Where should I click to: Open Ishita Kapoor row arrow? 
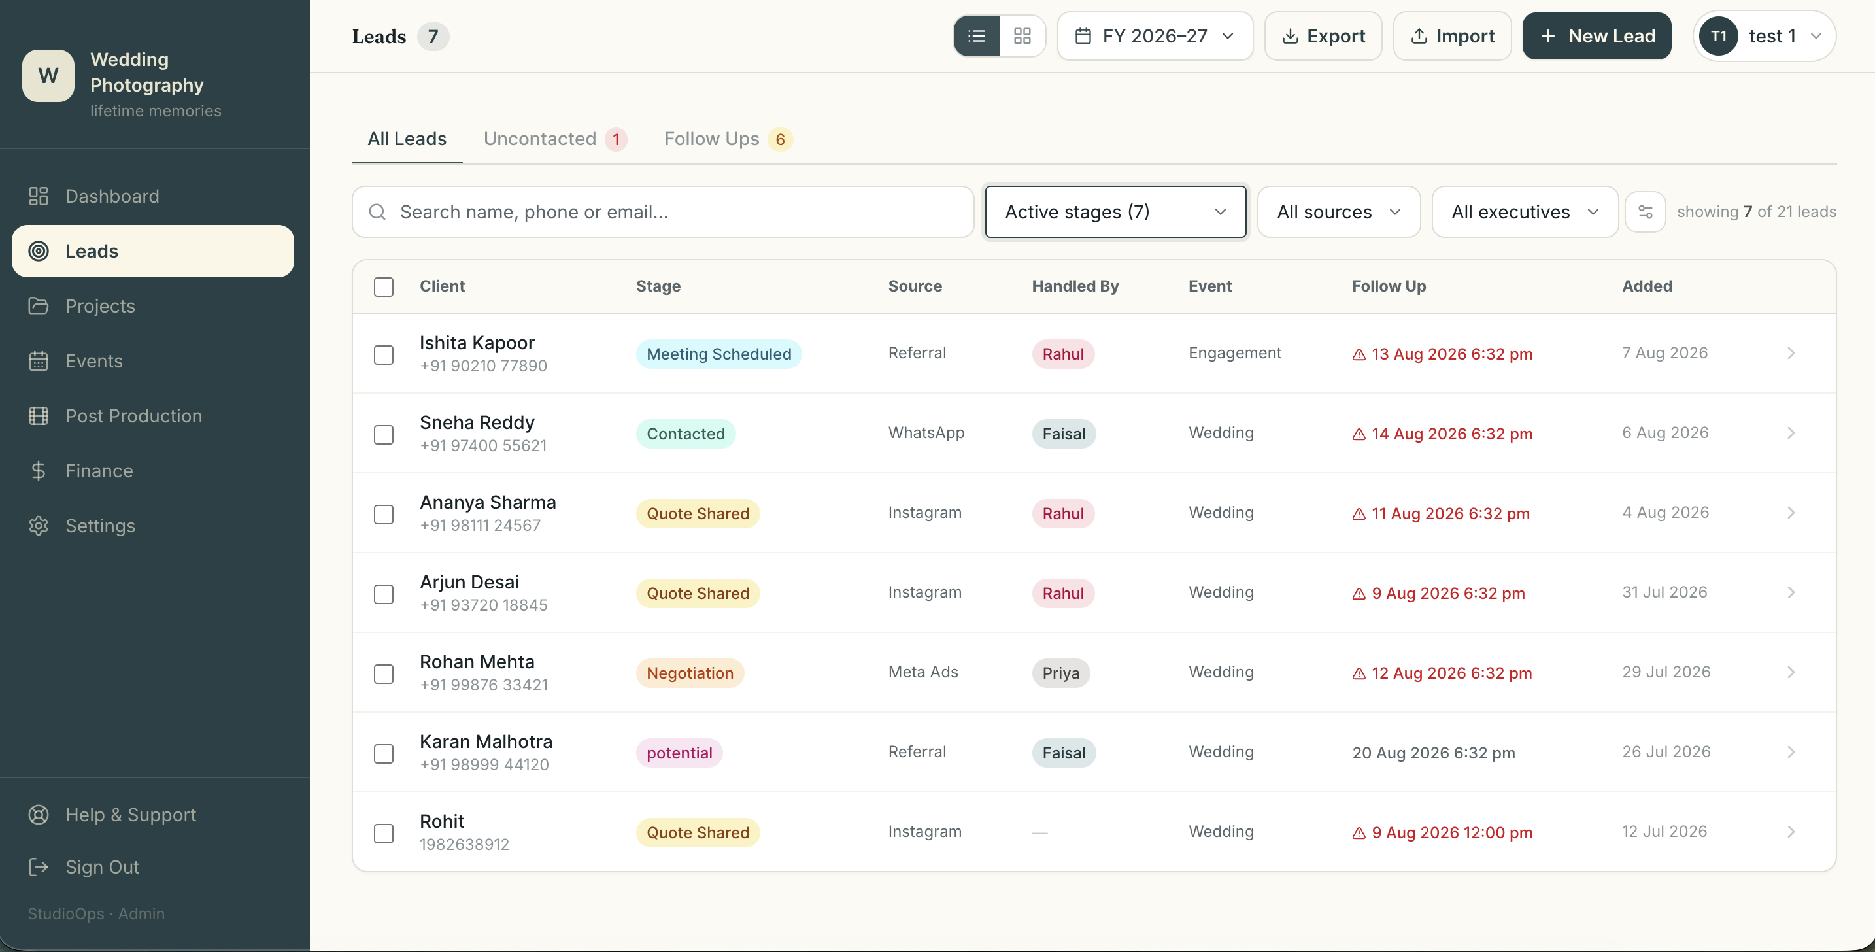point(1791,353)
